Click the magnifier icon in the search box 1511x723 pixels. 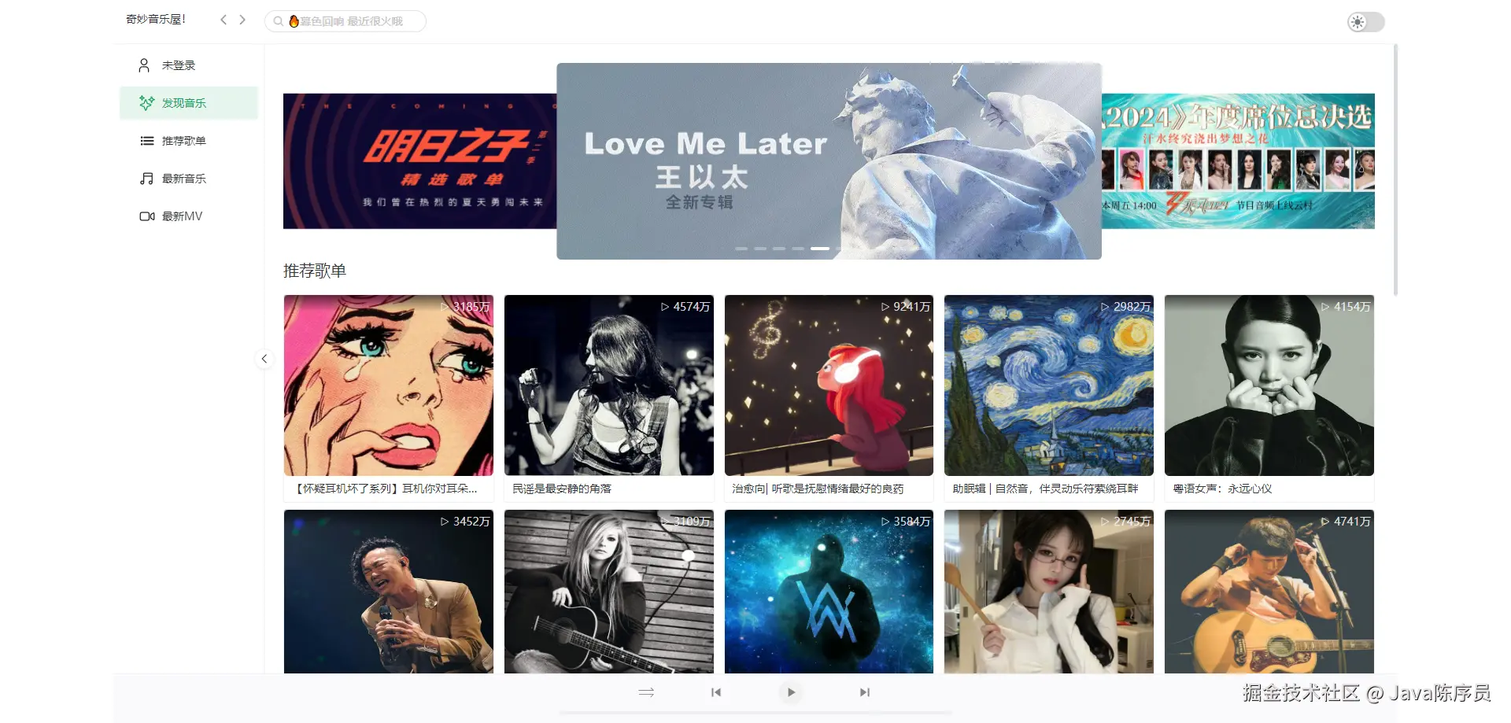pos(278,21)
